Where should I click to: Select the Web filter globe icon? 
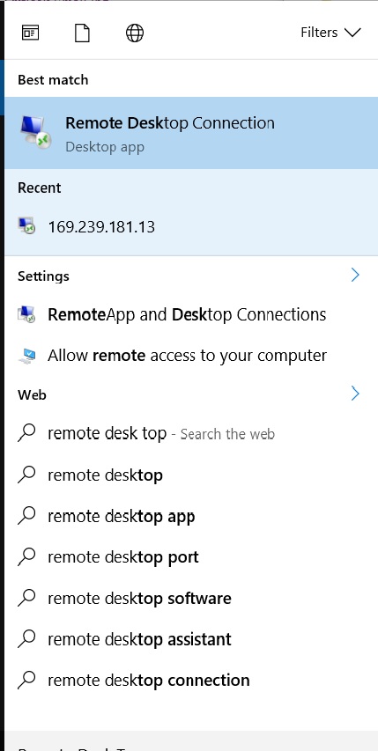click(135, 33)
